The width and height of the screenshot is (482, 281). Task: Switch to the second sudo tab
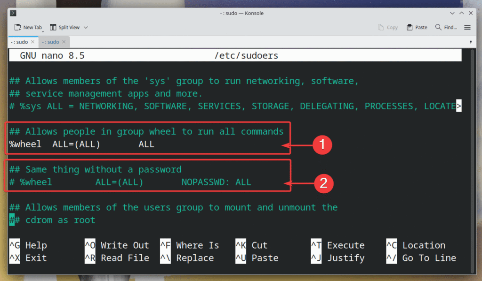point(50,42)
